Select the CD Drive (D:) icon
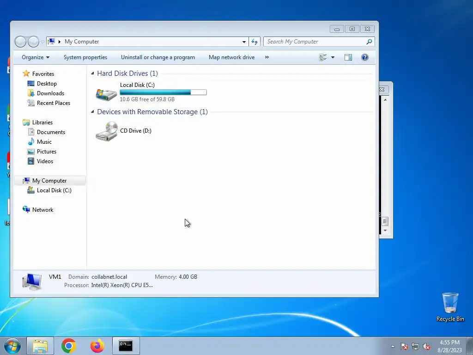The image size is (473, 355). (106, 131)
